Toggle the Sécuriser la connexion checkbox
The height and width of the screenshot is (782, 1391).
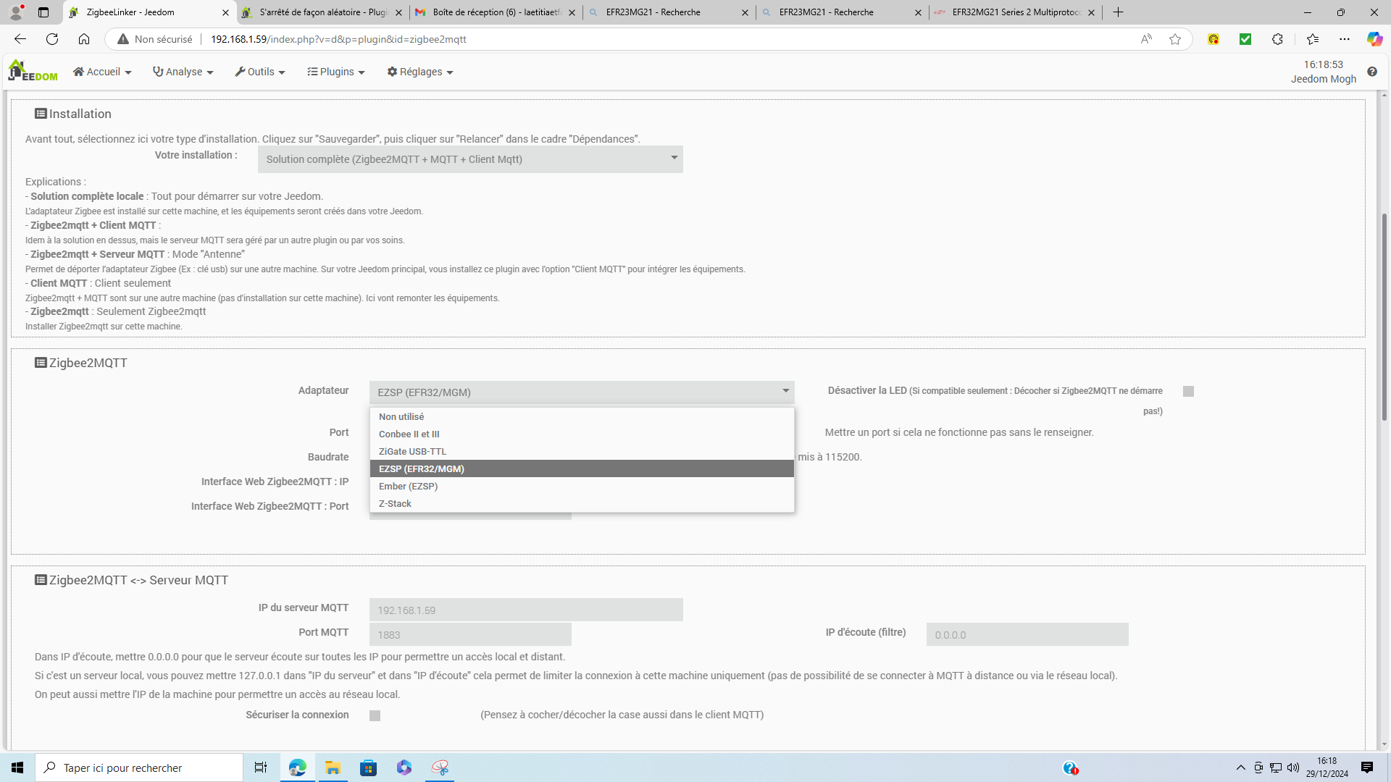click(x=375, y=715)
